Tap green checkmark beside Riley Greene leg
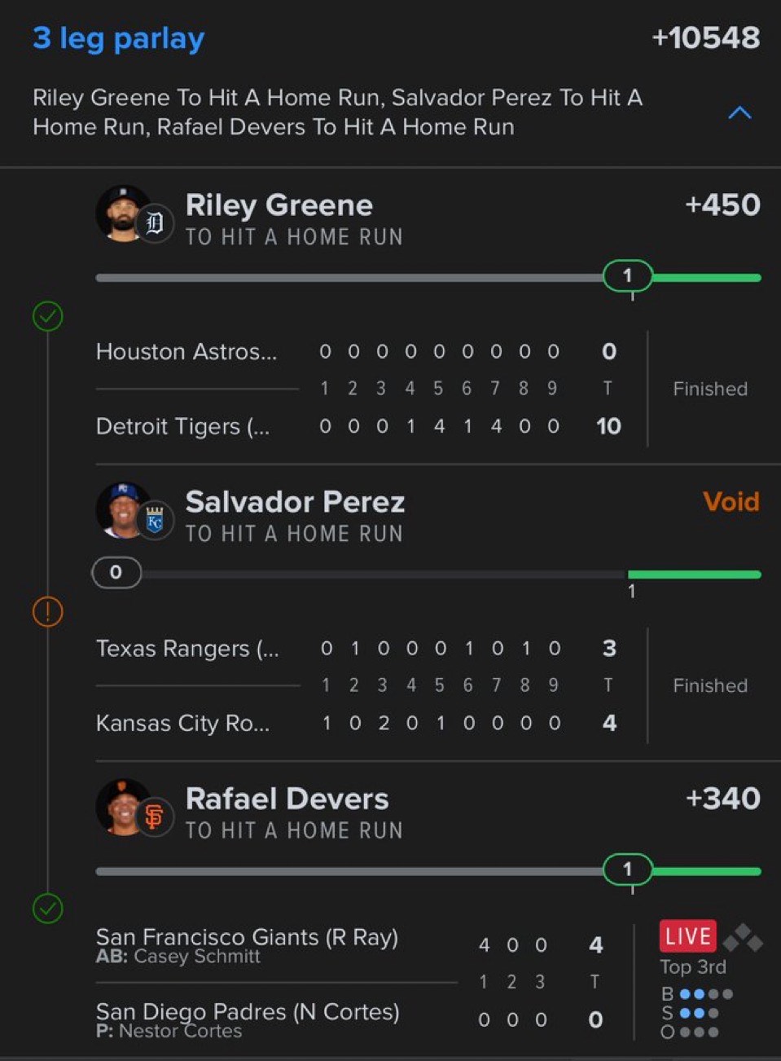 47,315
